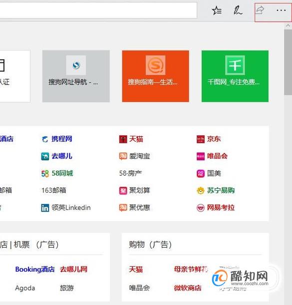Click the 58 colorful logo icon
The width and height of the screenshot is (292, 305).
click(45, 174)
